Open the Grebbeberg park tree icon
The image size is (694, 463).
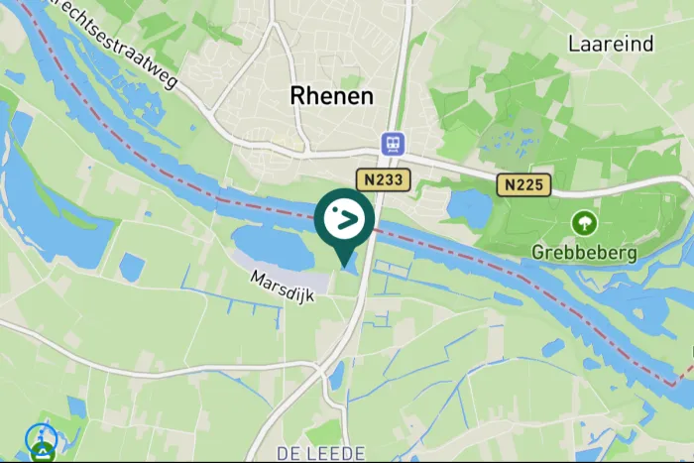(584, 223)
